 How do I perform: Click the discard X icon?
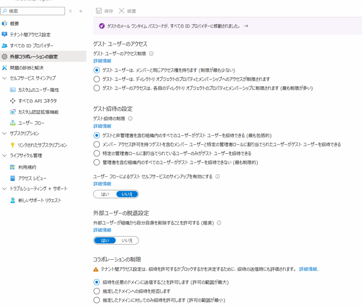(122, 11)
